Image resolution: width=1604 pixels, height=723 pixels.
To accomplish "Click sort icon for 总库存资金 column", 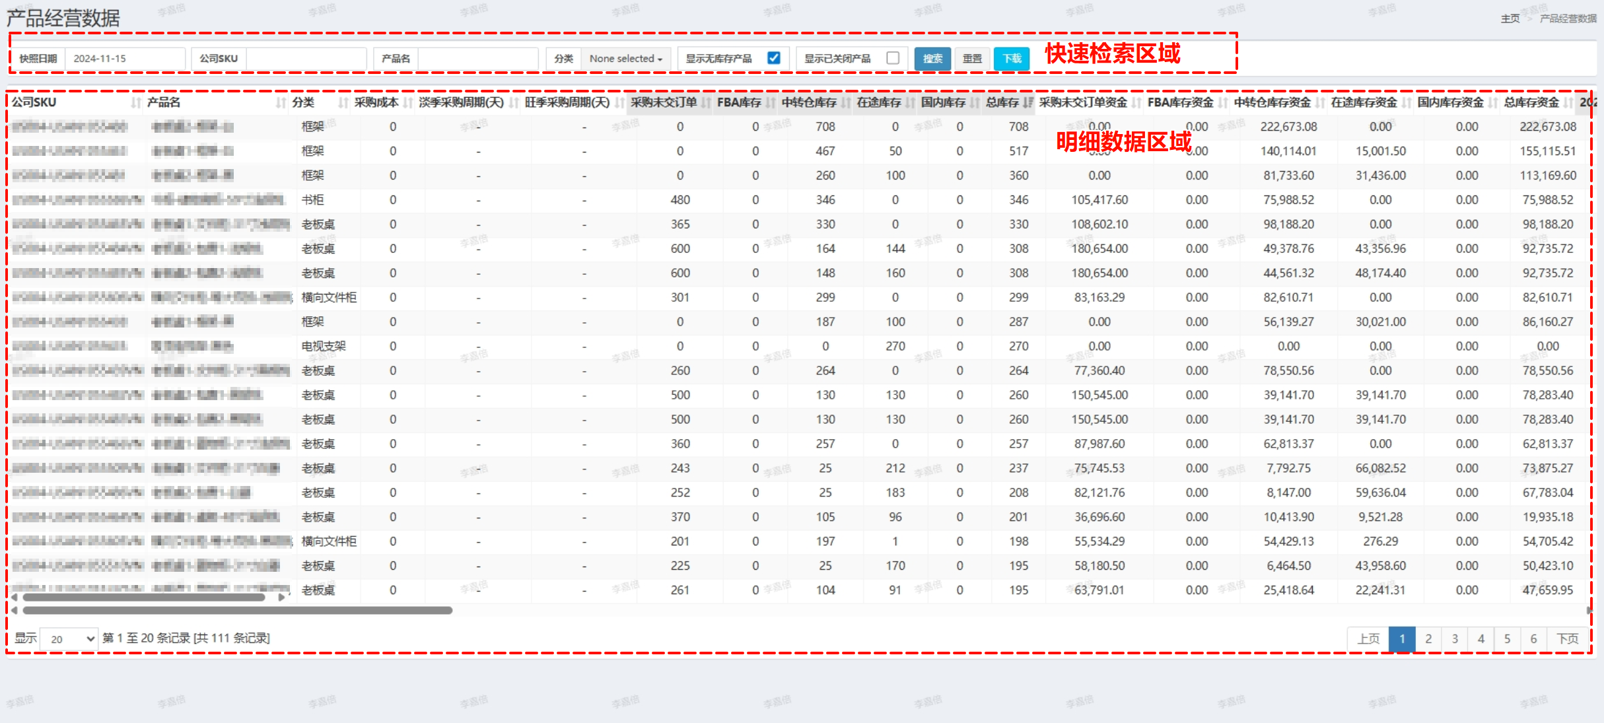I will [1568, 102].
